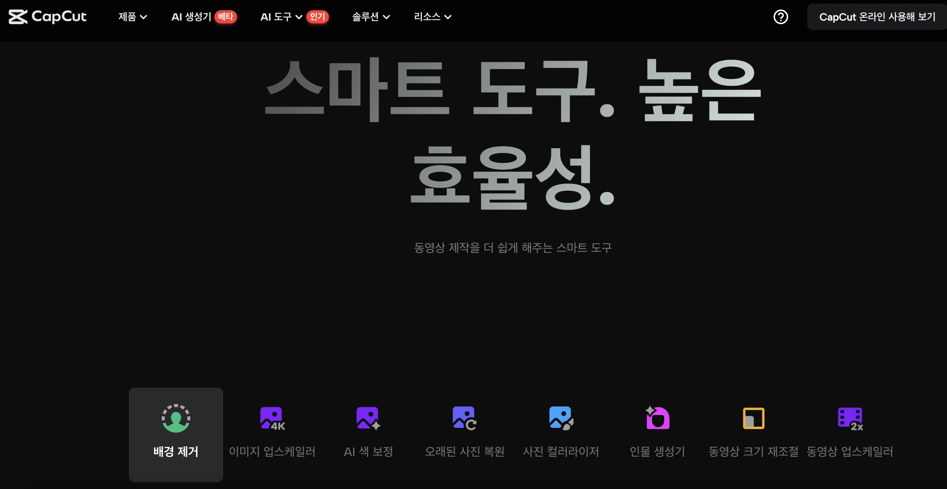Open the 솔루션 dropdown menu
This screenshot has width=947, height=489.
tap(371, 17)
